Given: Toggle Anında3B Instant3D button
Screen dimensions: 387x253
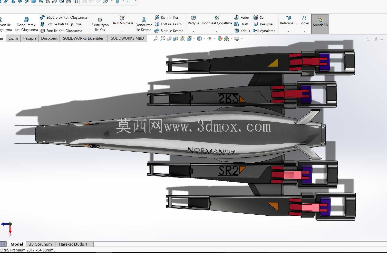Looking at the screenshot, I should click(320, 24).
